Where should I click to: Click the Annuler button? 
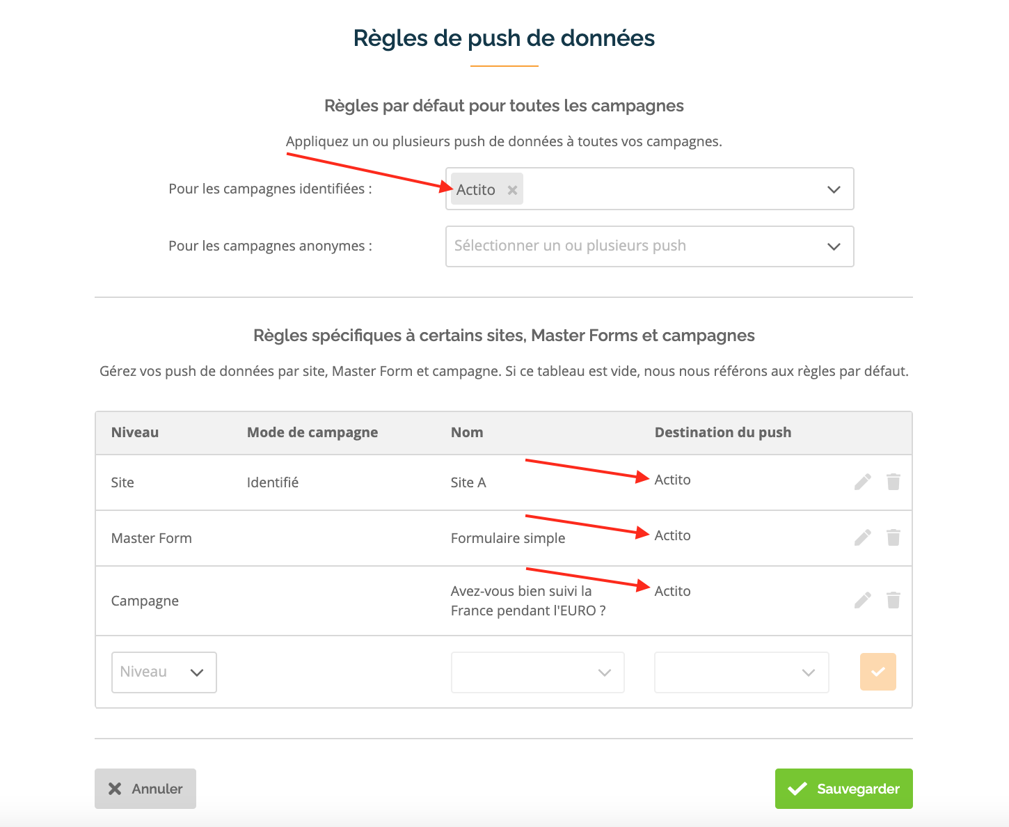point(145,789)
